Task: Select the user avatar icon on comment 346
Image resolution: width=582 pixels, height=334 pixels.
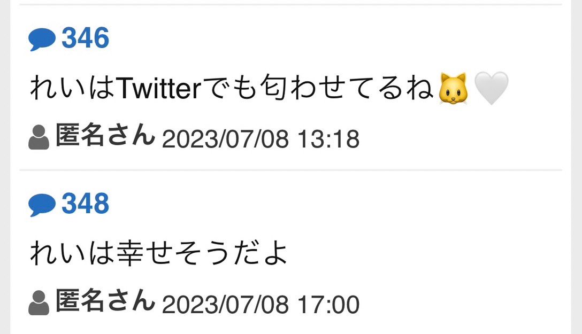Action: (39, 137)
